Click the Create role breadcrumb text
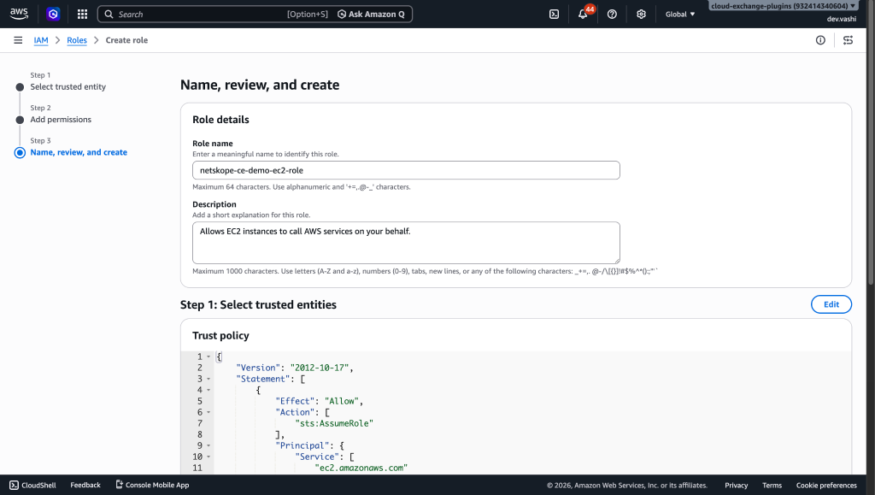Viewport: 875px width, 495px height. click(x=126, y=40)
